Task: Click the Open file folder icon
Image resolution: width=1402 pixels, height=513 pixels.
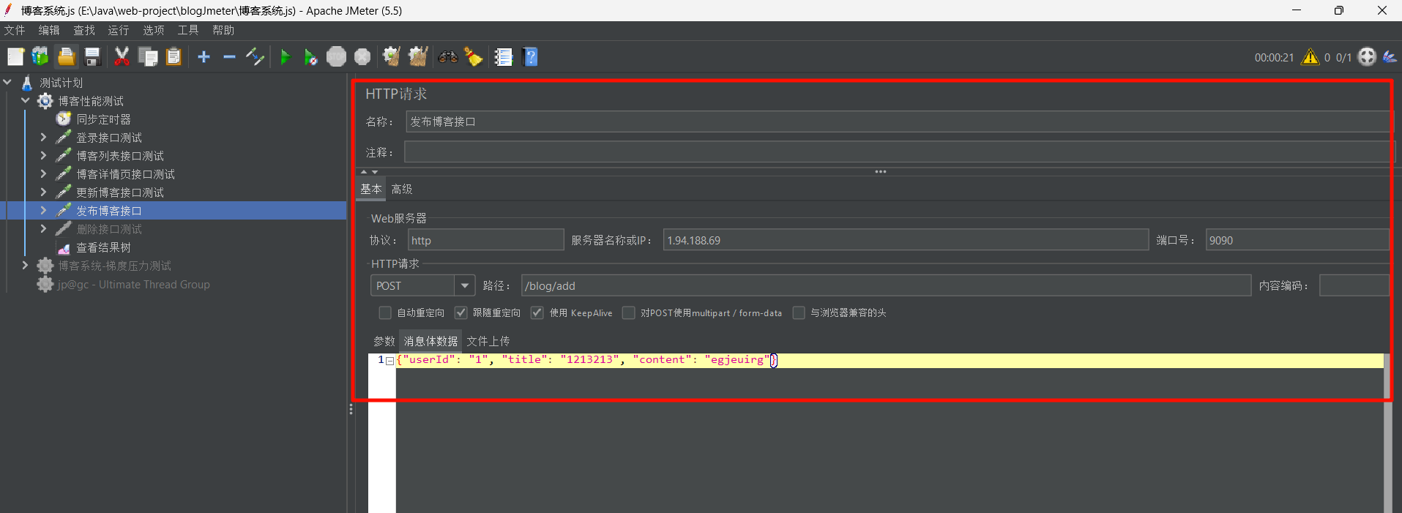Action: [x=66, y=57]
